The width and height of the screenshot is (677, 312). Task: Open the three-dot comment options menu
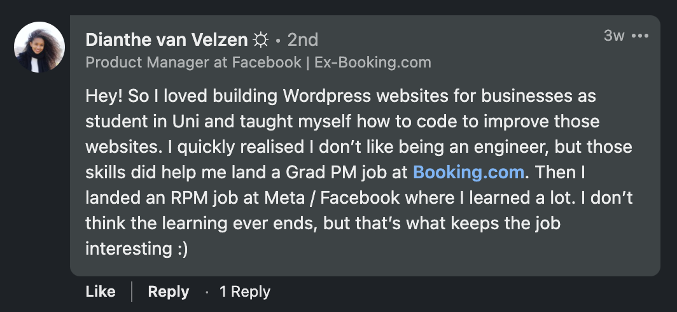(639, 36)
